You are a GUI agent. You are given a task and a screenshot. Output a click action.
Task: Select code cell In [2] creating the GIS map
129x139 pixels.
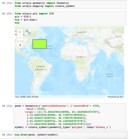(70, 18)
